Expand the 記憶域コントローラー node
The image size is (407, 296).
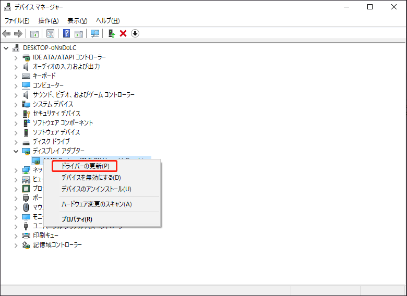[x=16, y=245]
